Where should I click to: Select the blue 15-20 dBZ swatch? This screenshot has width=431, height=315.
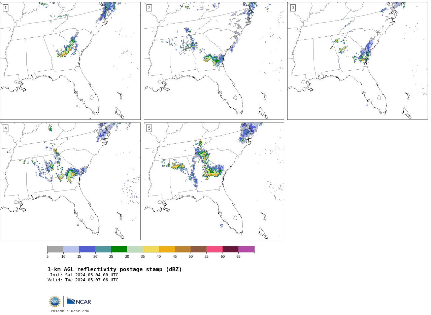click(x=87, y=249)
